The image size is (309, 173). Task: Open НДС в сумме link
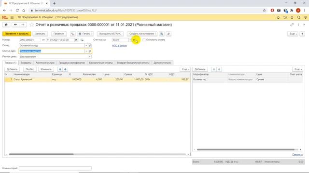[x=119, y=46]
